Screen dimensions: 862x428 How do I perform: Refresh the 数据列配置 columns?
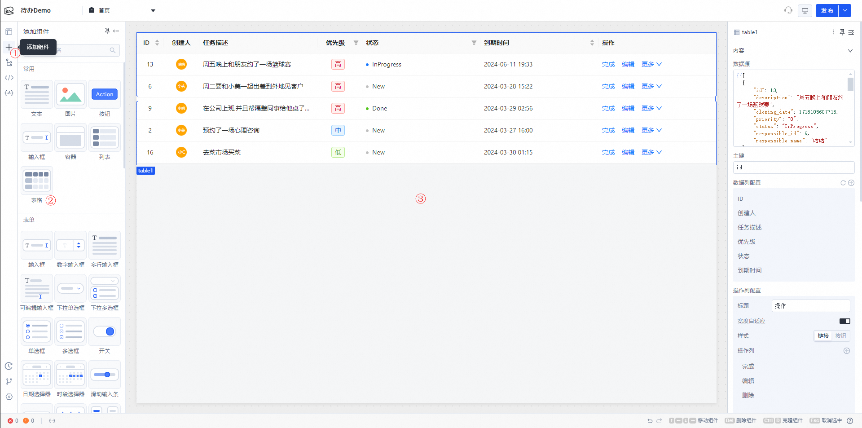(x=843, y=183)
